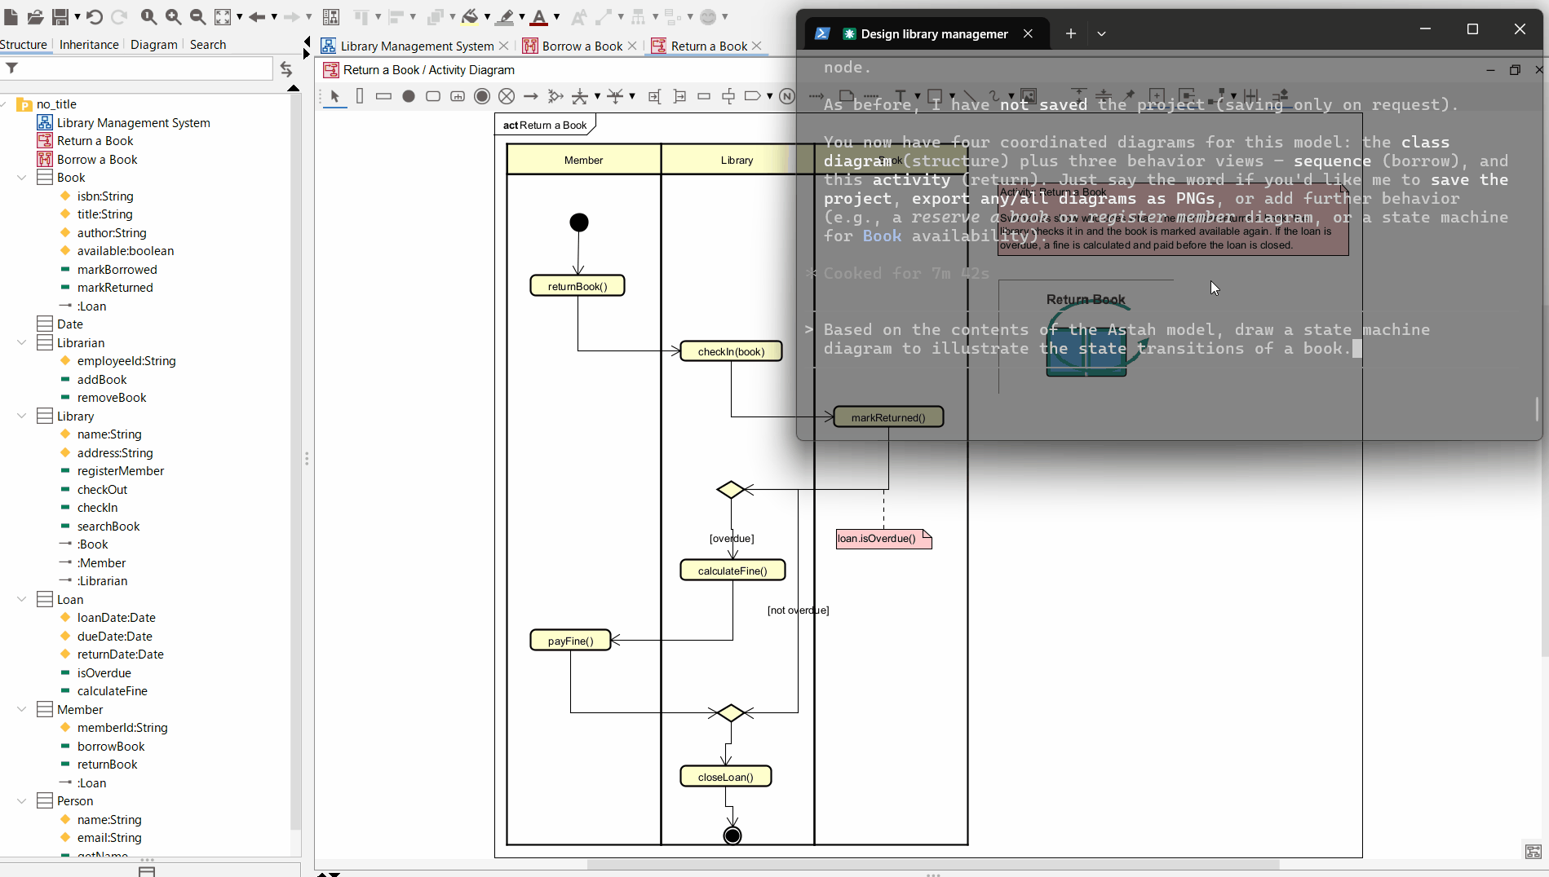
Task: Zoom out of the diagram
Action: (x=197, y=16)
